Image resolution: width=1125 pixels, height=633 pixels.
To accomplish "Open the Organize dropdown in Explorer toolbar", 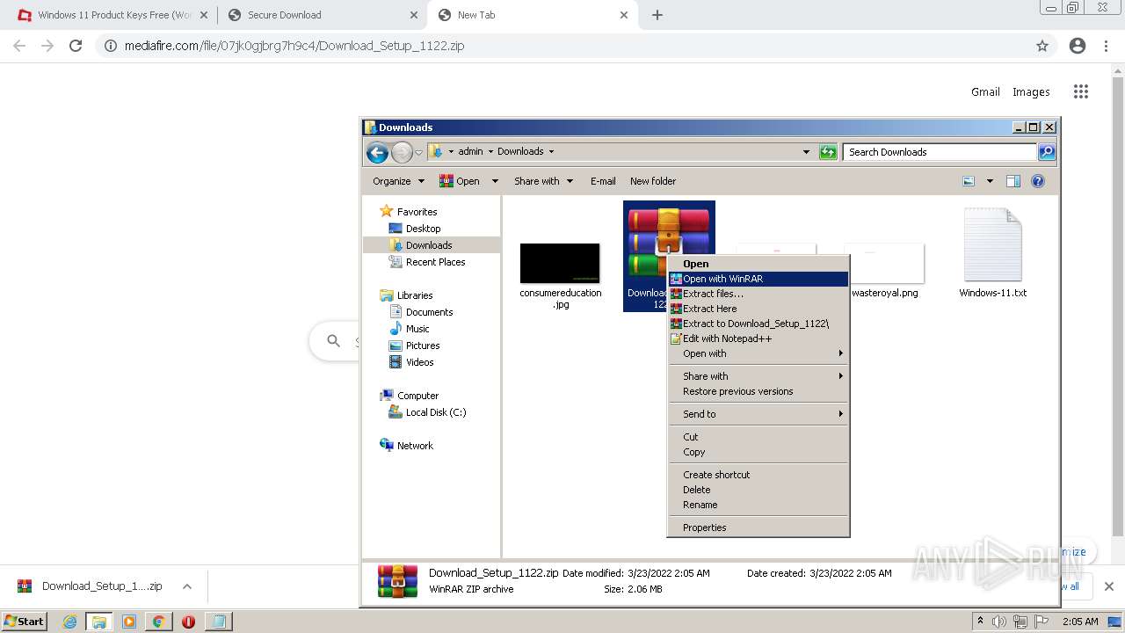I will [x=398, y=181].
